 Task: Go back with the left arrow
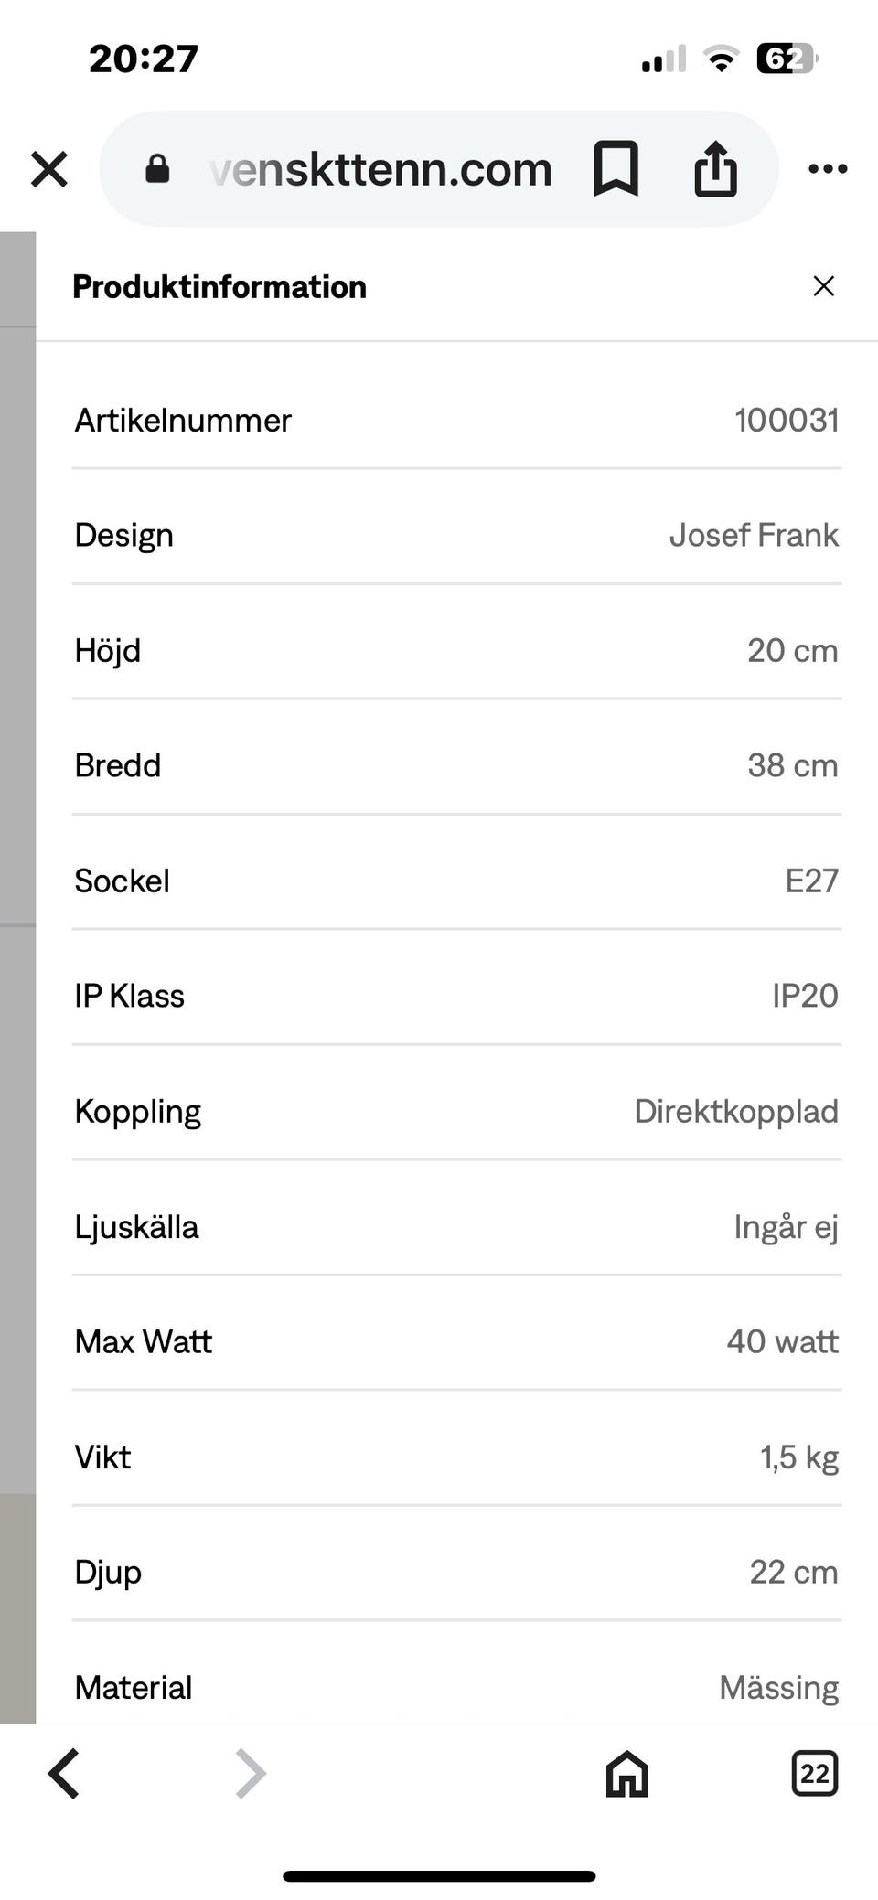point(64,1774)
